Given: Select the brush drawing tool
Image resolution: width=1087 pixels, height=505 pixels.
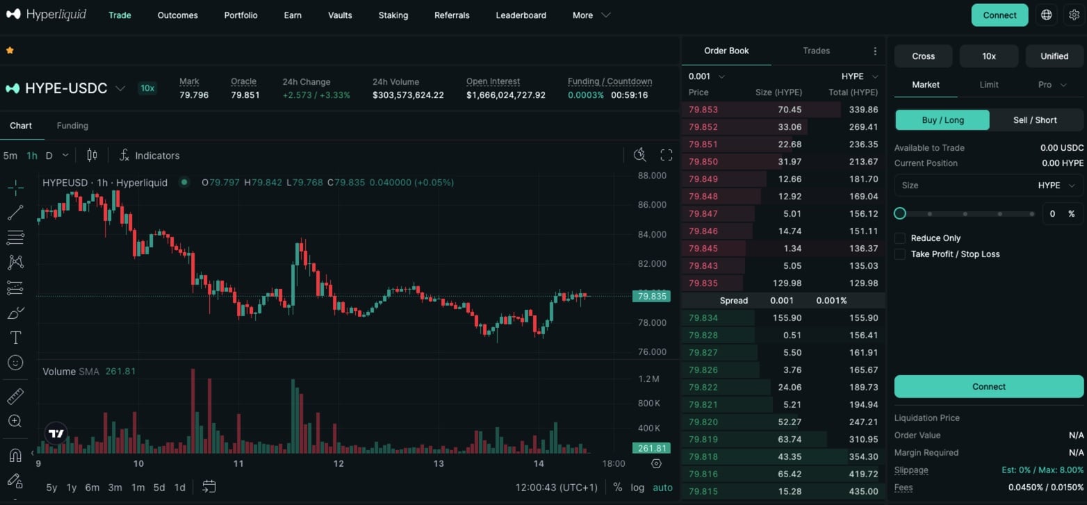Looking at the screenshot, I should pos(15,313).
